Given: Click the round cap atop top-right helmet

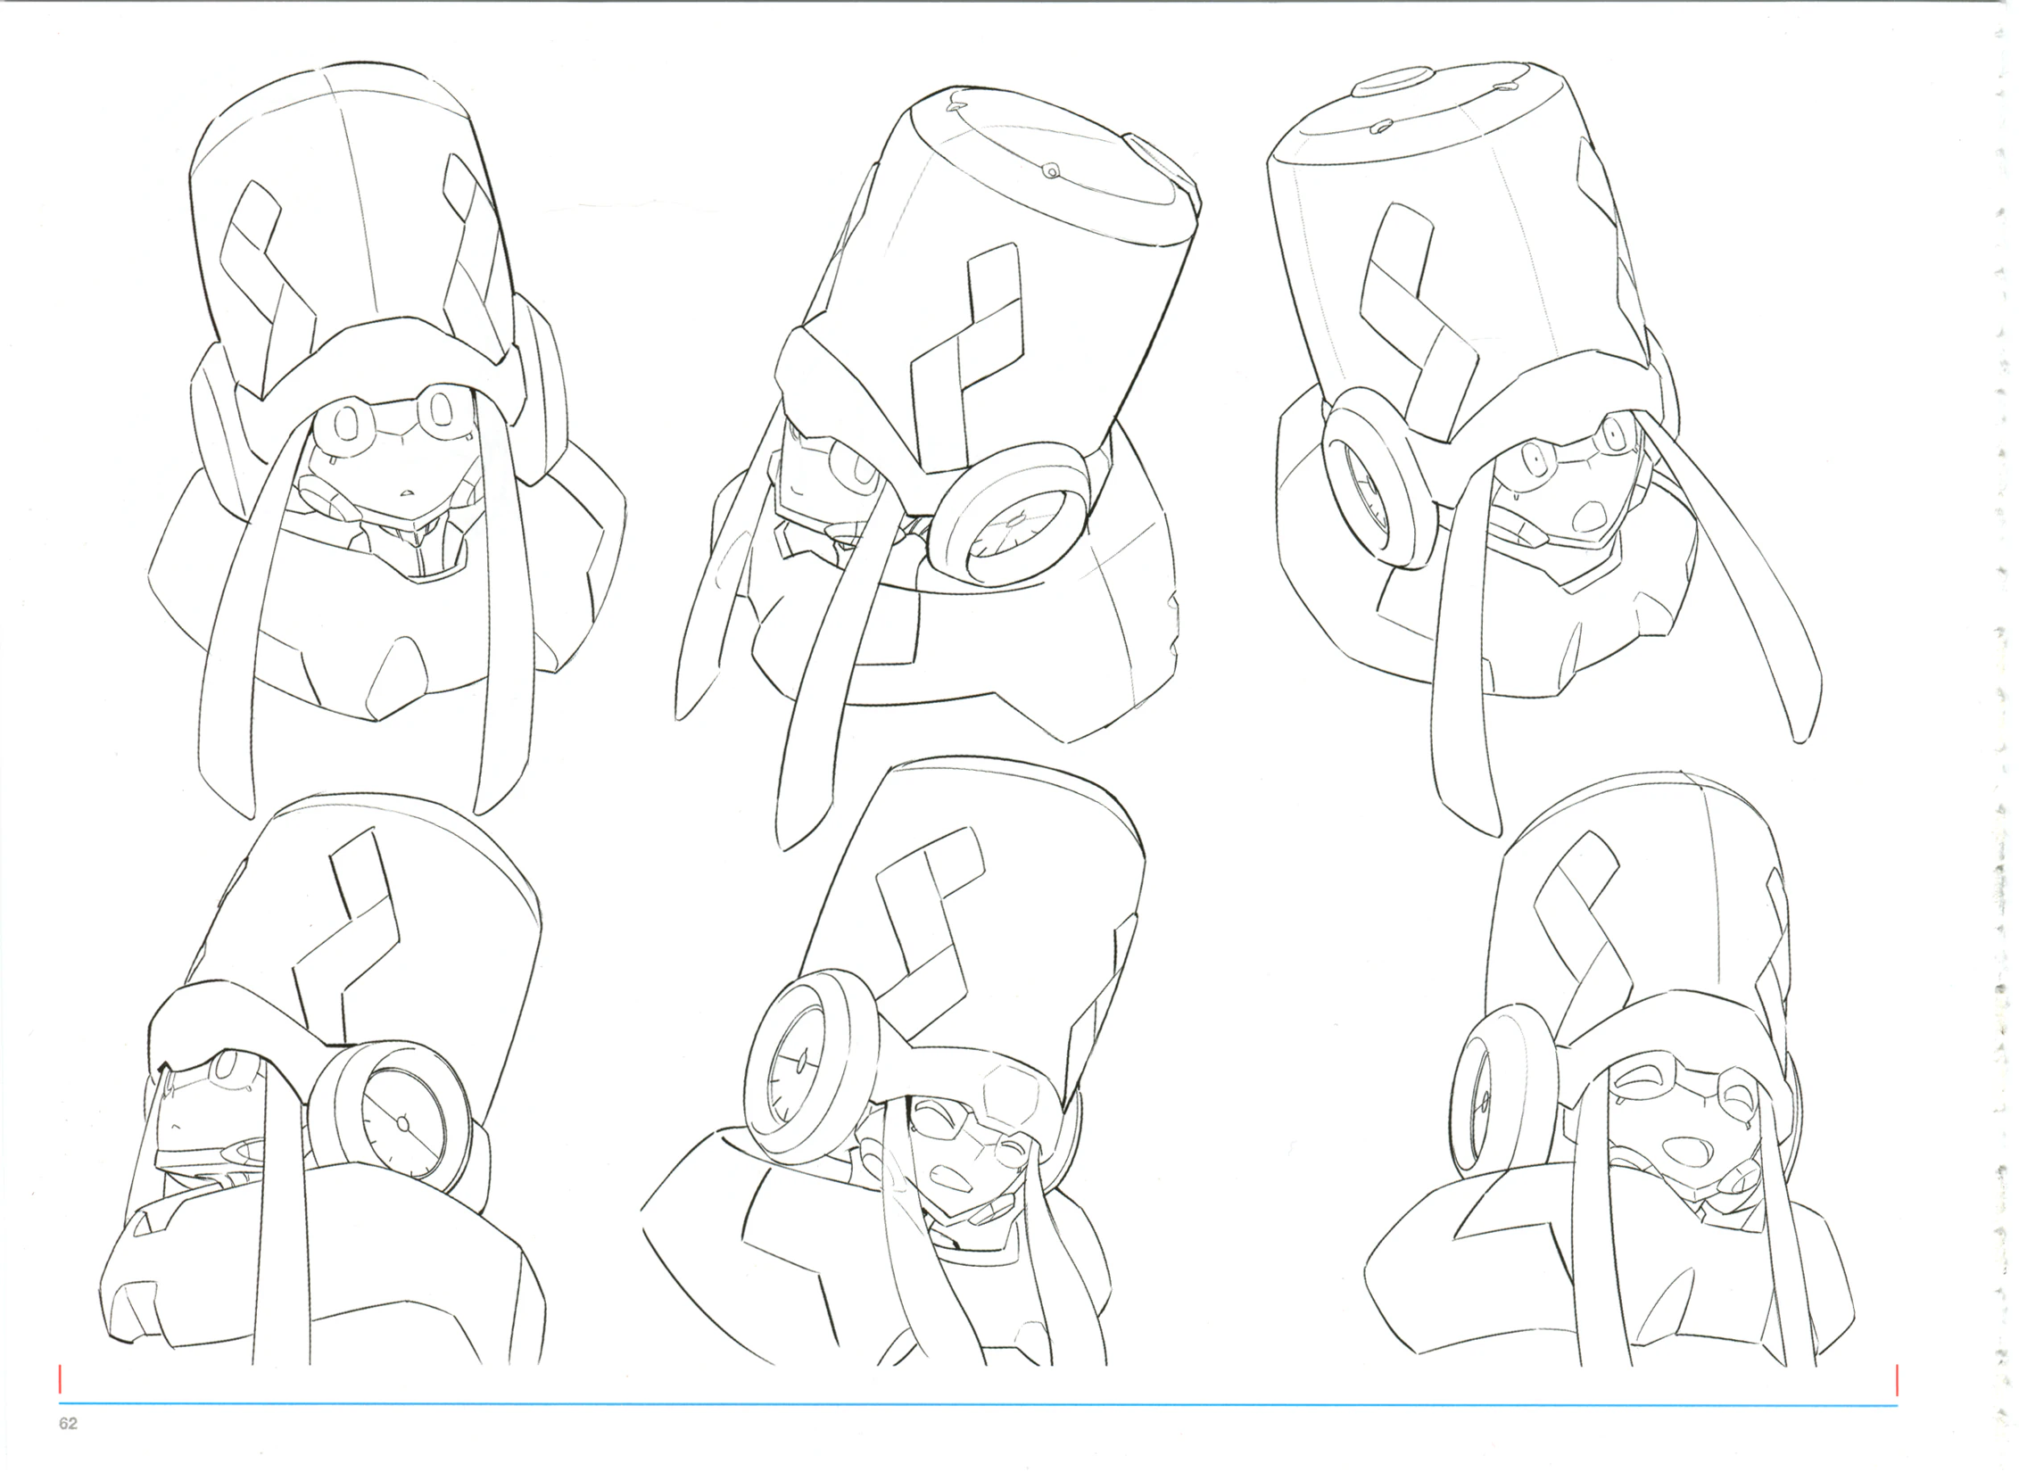Looking at the screenshot, I should (x=1394, y=80).
